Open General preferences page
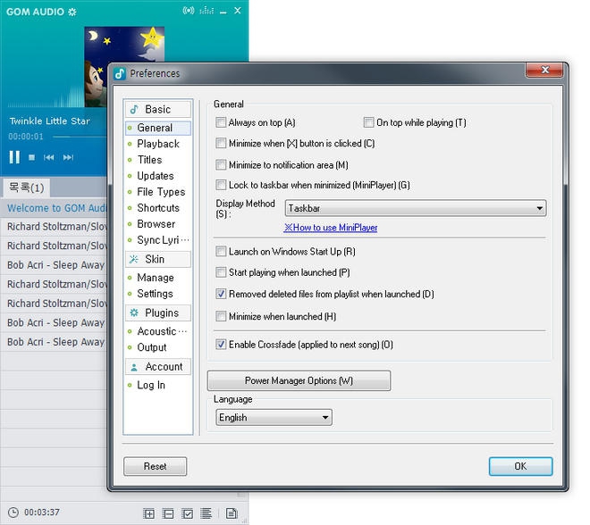The width and height of the screenshot is (590, 525). [x=158, y=128]
